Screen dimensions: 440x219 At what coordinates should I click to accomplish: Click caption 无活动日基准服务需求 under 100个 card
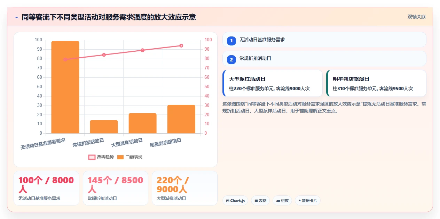click(x=39, y=199)
